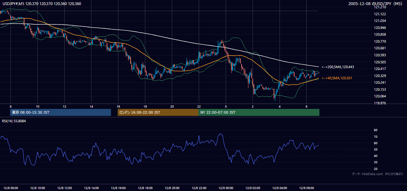
Task: Click RSI axis level 60
Action: coord(375,143)
